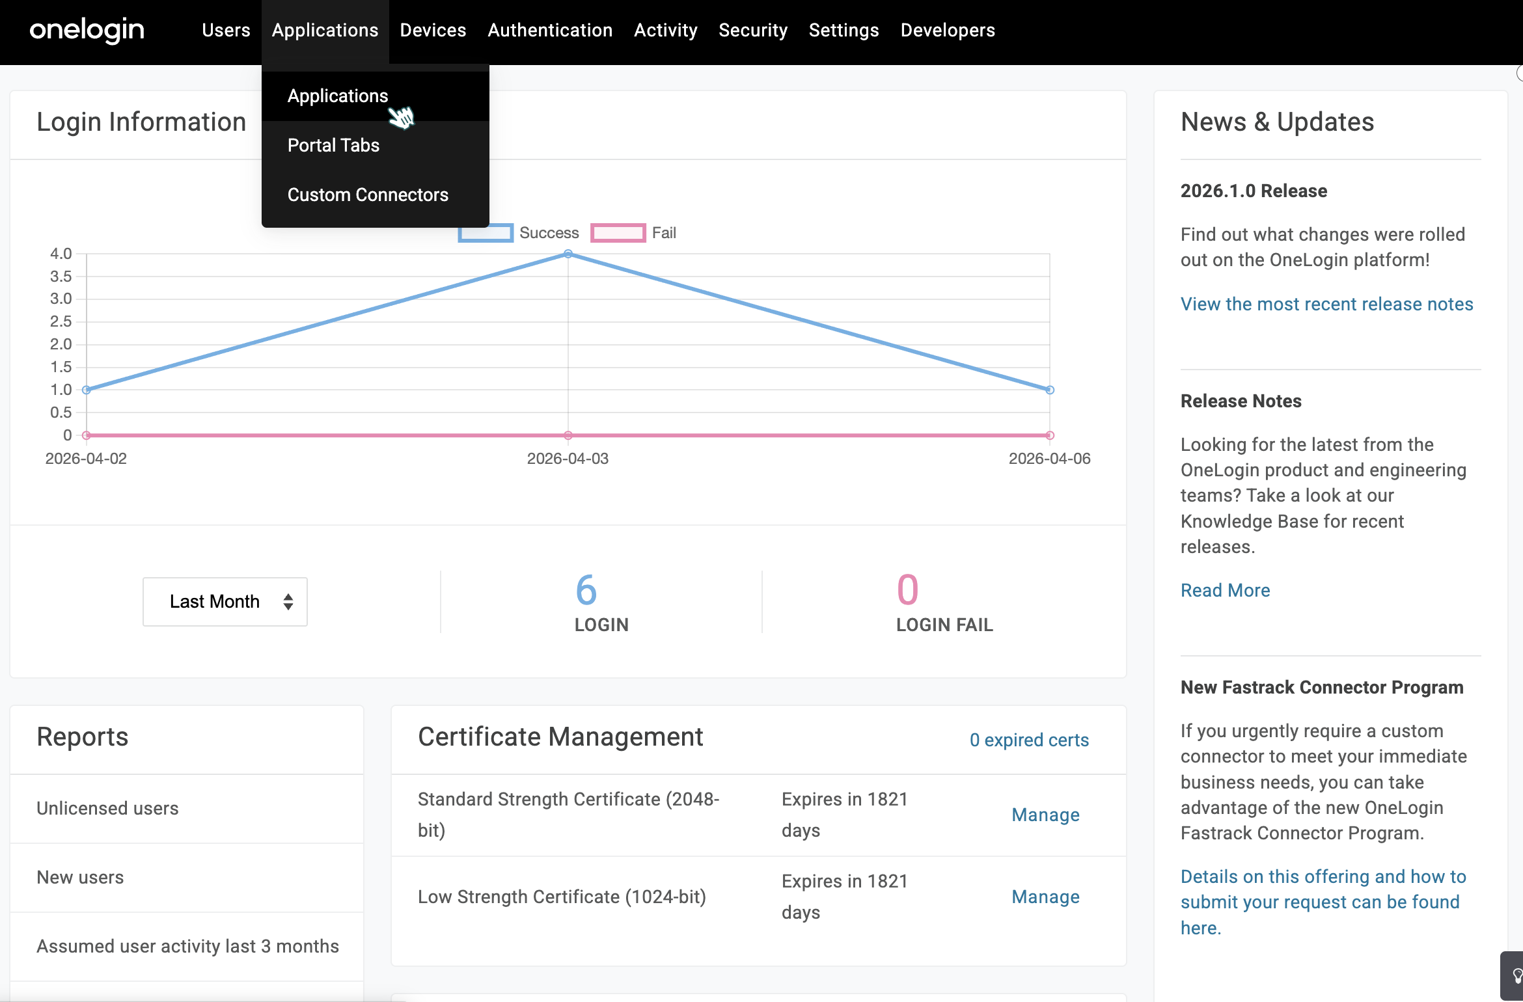The height and width of the screenshot is (1002, 1523).
Task: Click the OneLogin logo
Action: click(x=87, y=31)
